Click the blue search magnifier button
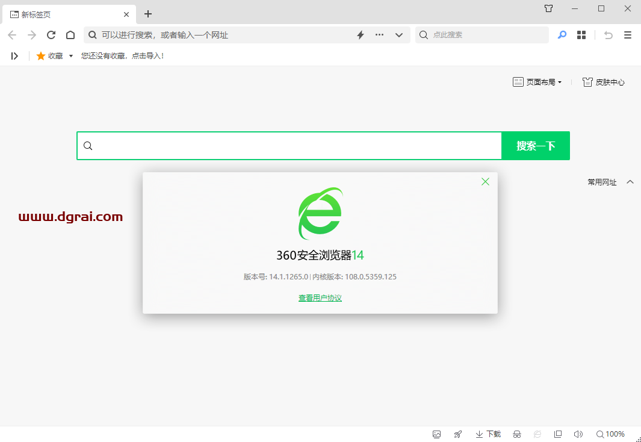The height and width of the screenshot is (442, 641). point(562,35)
